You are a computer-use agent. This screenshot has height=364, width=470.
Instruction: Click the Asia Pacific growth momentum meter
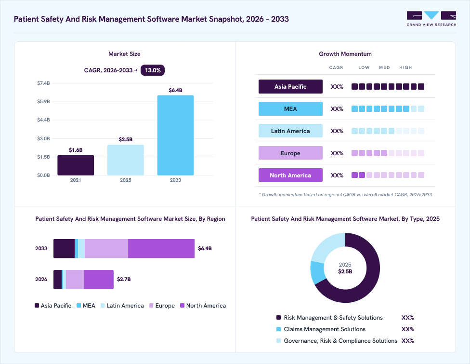(388, 87)
